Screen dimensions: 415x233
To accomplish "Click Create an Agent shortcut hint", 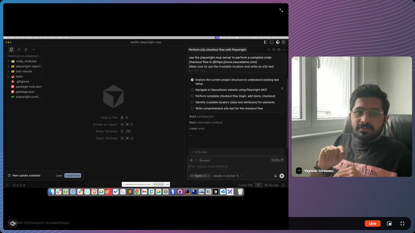I will click(113, 125).
